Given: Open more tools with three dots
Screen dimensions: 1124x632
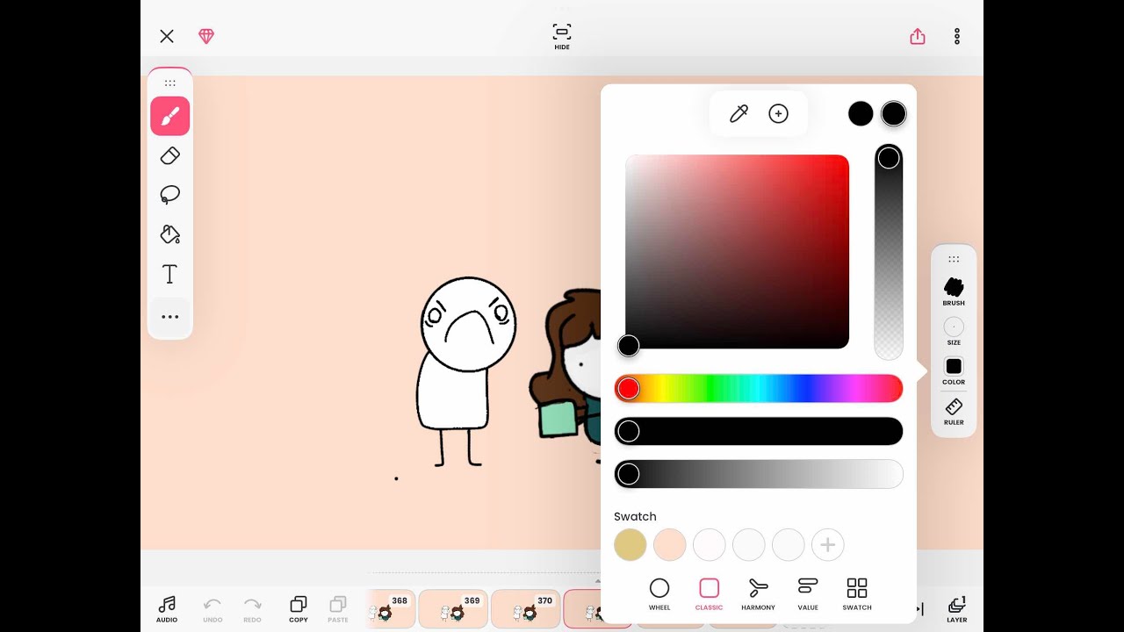Looking at the screenshot, I should 170,317.
